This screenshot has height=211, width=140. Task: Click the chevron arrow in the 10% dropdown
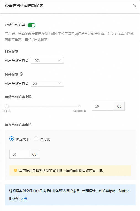(59, 60)
